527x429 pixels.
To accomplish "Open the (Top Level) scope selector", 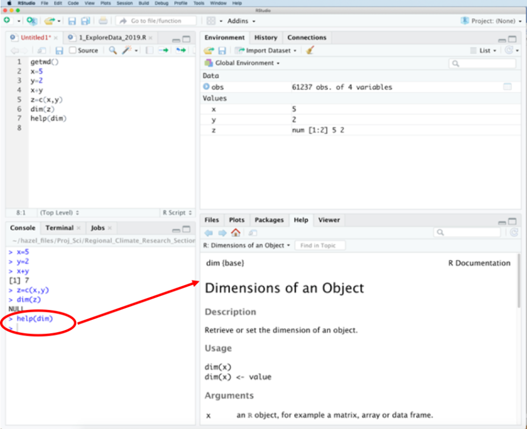I will 60,213.
